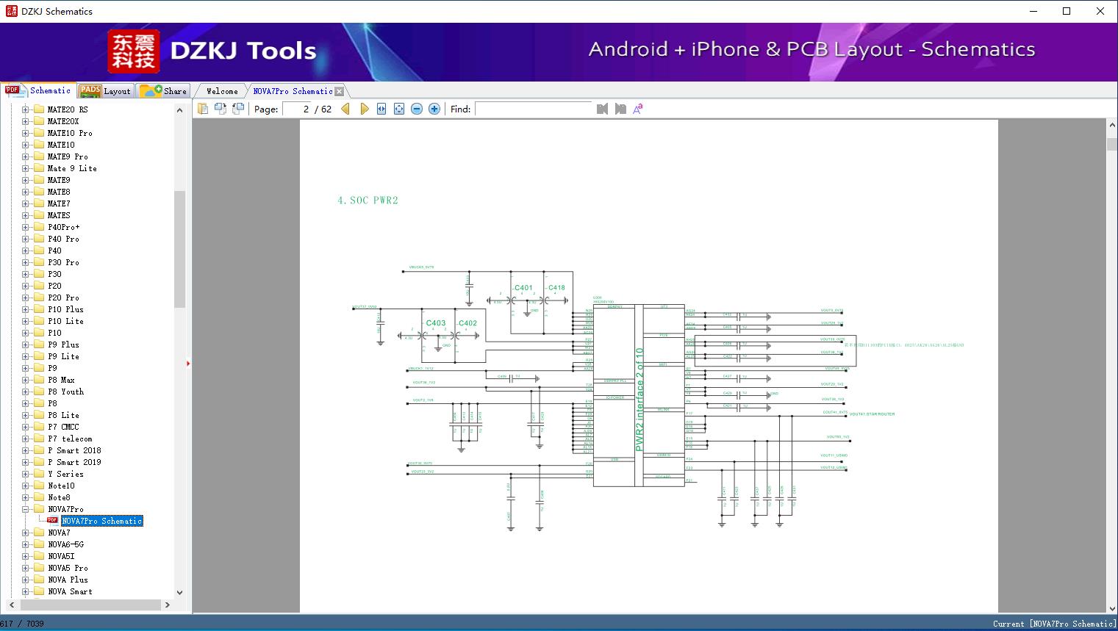Click the fit width icon
This screenshot has width=1118, height=631.
tap(381, 109)
